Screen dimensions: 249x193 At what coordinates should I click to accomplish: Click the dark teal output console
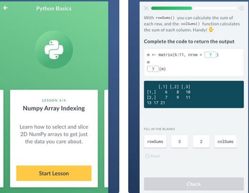194,94
